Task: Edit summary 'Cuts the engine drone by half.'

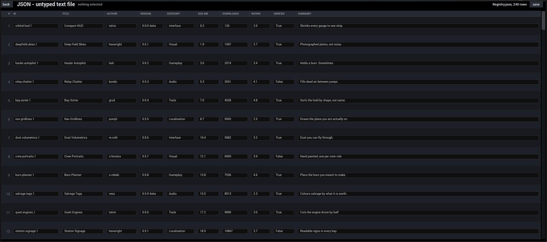Action: click(x=418, y=212)
